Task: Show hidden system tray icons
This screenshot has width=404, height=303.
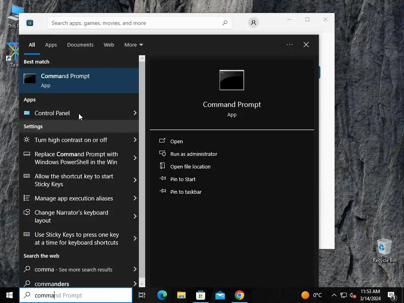Action: [x=334, y=295]
